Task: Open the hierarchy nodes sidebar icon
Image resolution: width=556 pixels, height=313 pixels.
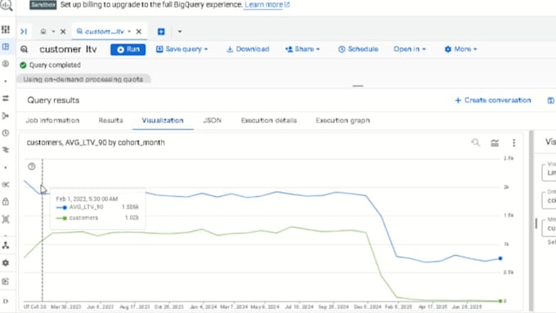Action: tap(6, 245)
